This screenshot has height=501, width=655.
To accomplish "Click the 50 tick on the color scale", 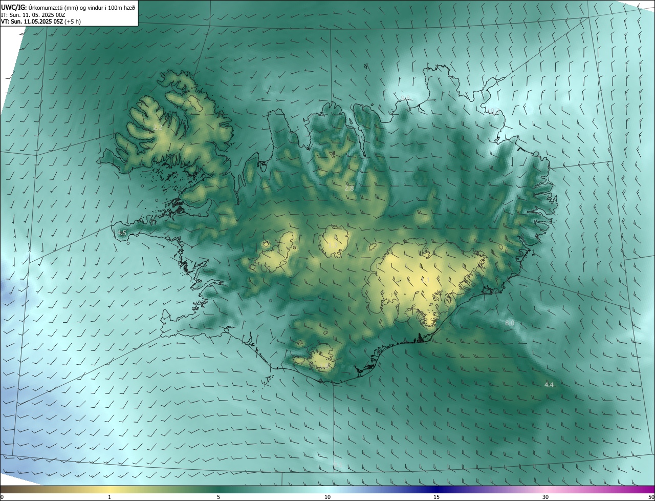I will (651, 497).
